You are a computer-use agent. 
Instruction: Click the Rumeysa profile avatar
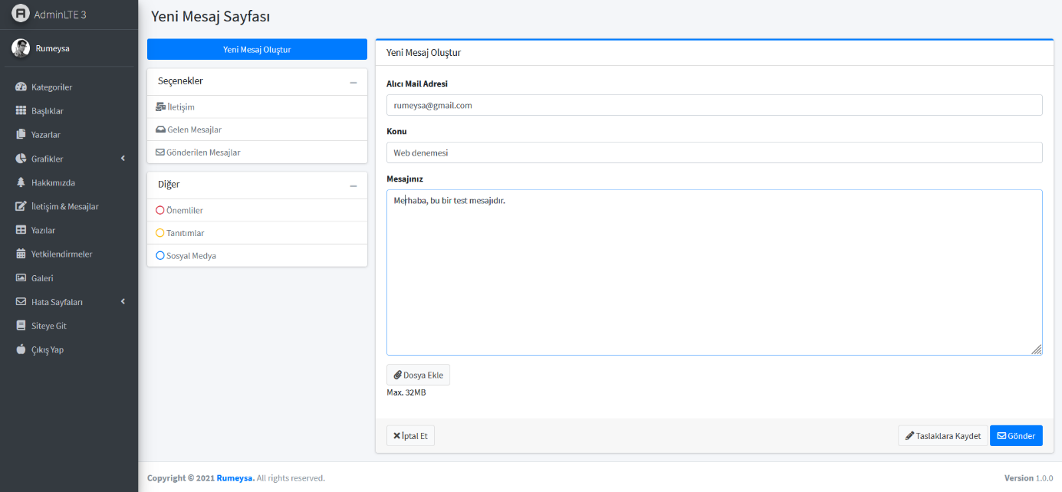pos(21,48)
